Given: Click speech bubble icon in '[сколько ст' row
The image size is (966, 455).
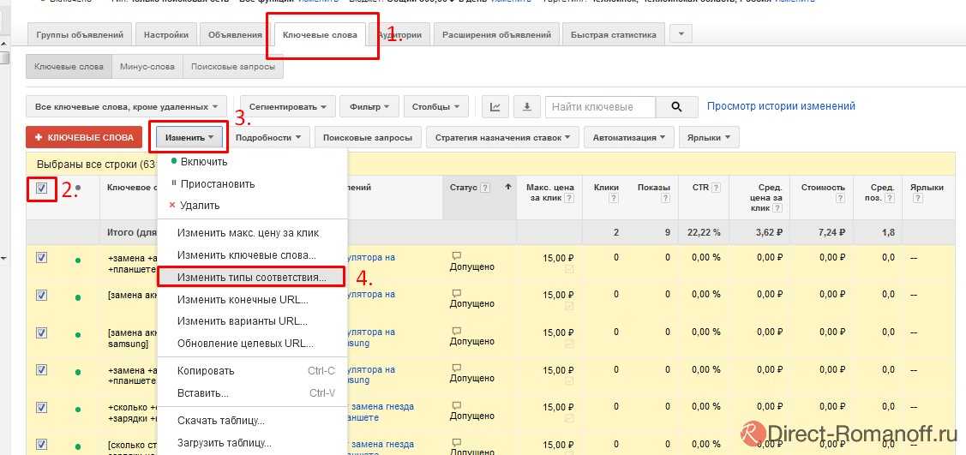Looking at the screenshot, I should pyautogui.click(x=457, y=443).
